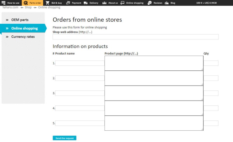Select Currency rates in the sidebar
Screen dimensions: 233x142
click(x=23, y=37)
